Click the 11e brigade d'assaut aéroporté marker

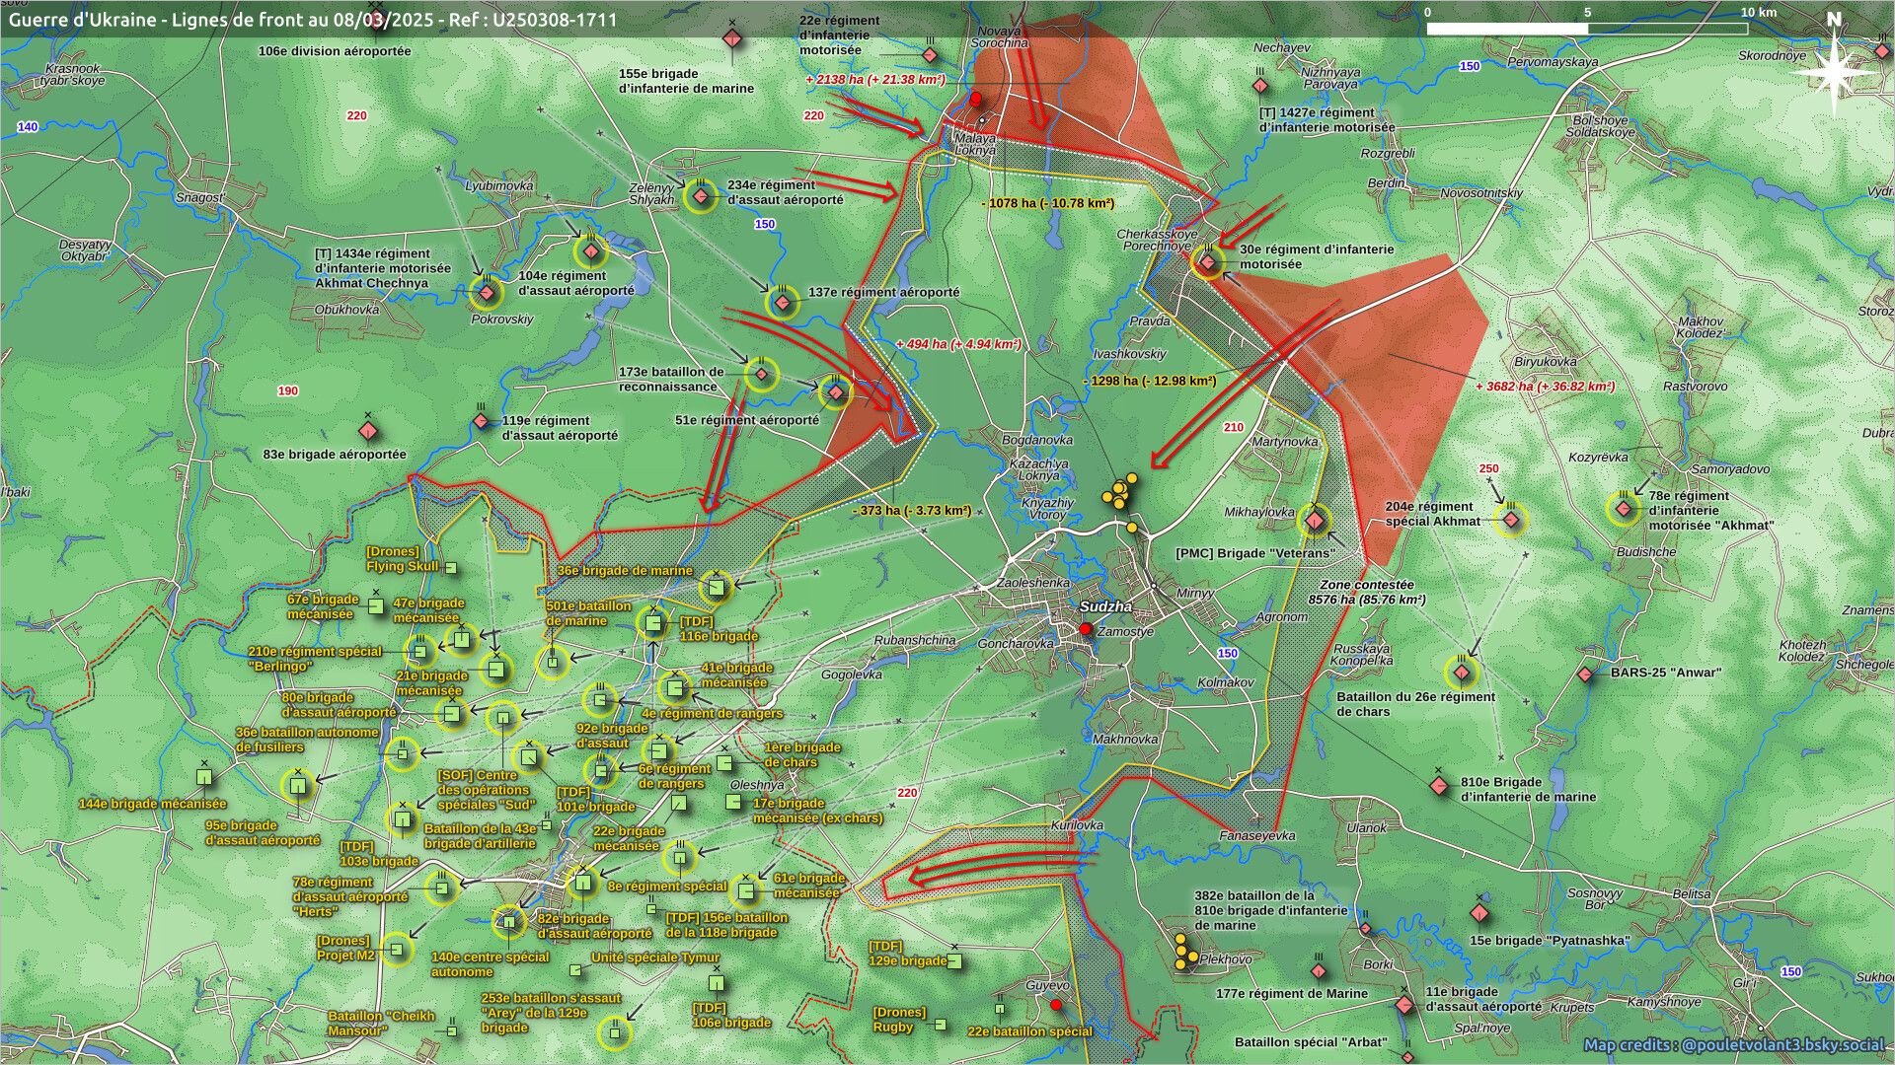(1403, 1006)
